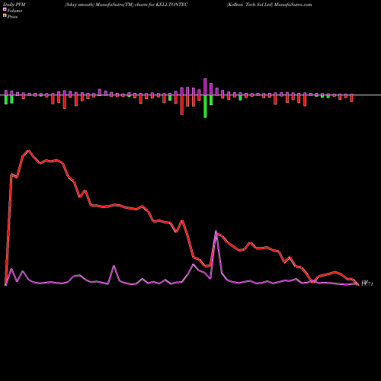Click the Daily PVM title text

tap(14, 5)
